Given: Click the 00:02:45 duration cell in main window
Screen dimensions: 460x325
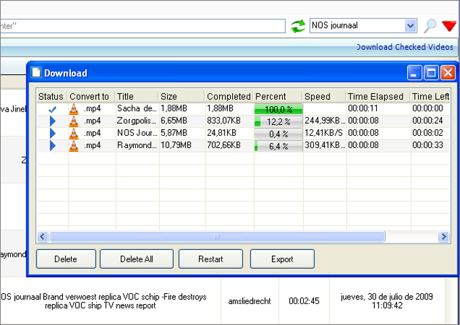Looking at the screenshot, I should tap(304, 301).
